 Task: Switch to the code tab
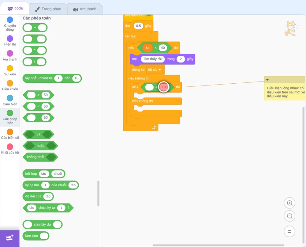coord(15,8)
